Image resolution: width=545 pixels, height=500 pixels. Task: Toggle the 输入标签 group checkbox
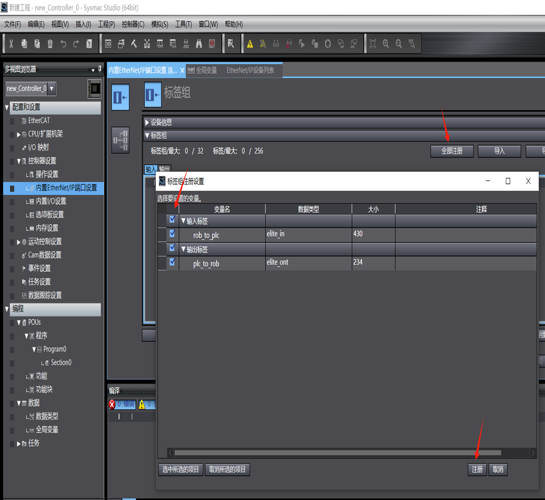(172, 220)
